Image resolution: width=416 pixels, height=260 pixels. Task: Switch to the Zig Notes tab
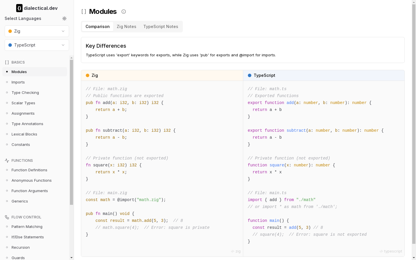tap(127, 27)
